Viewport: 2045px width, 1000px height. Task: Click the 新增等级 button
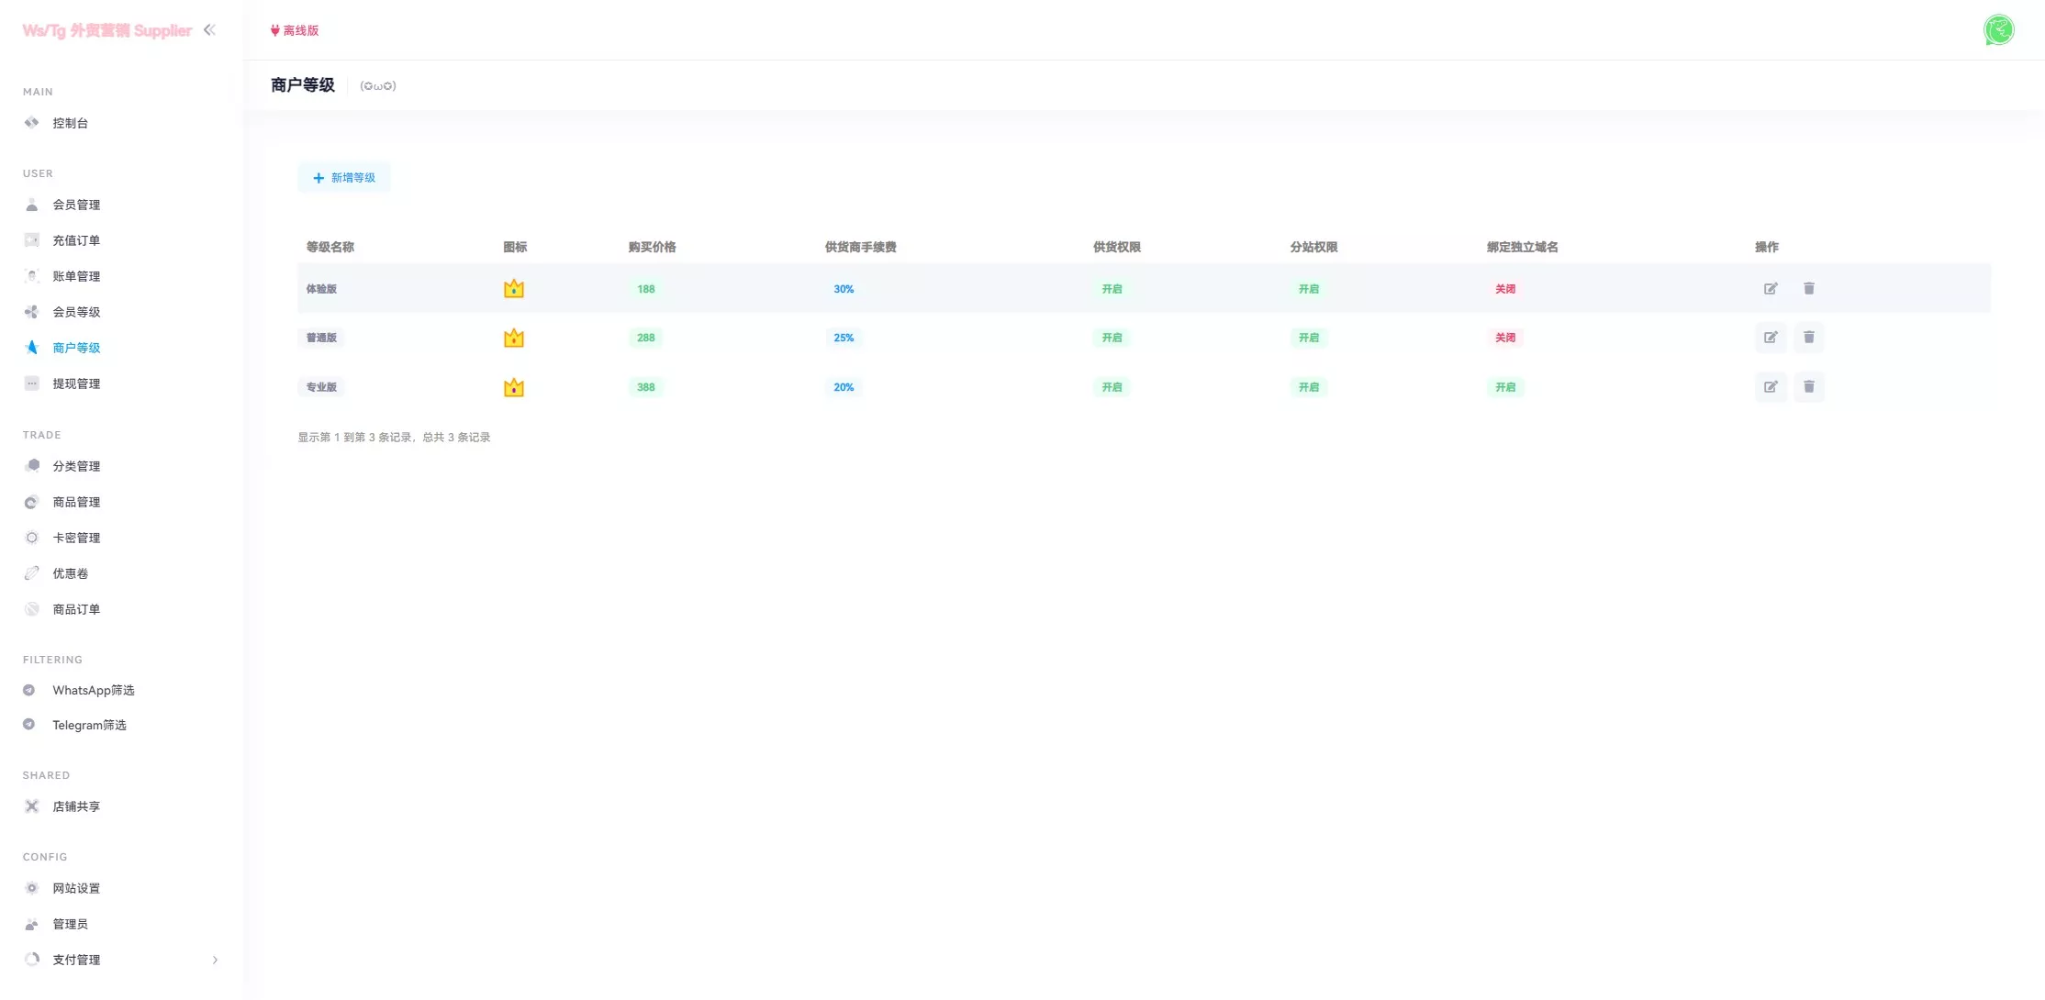(x=344, y=178)
